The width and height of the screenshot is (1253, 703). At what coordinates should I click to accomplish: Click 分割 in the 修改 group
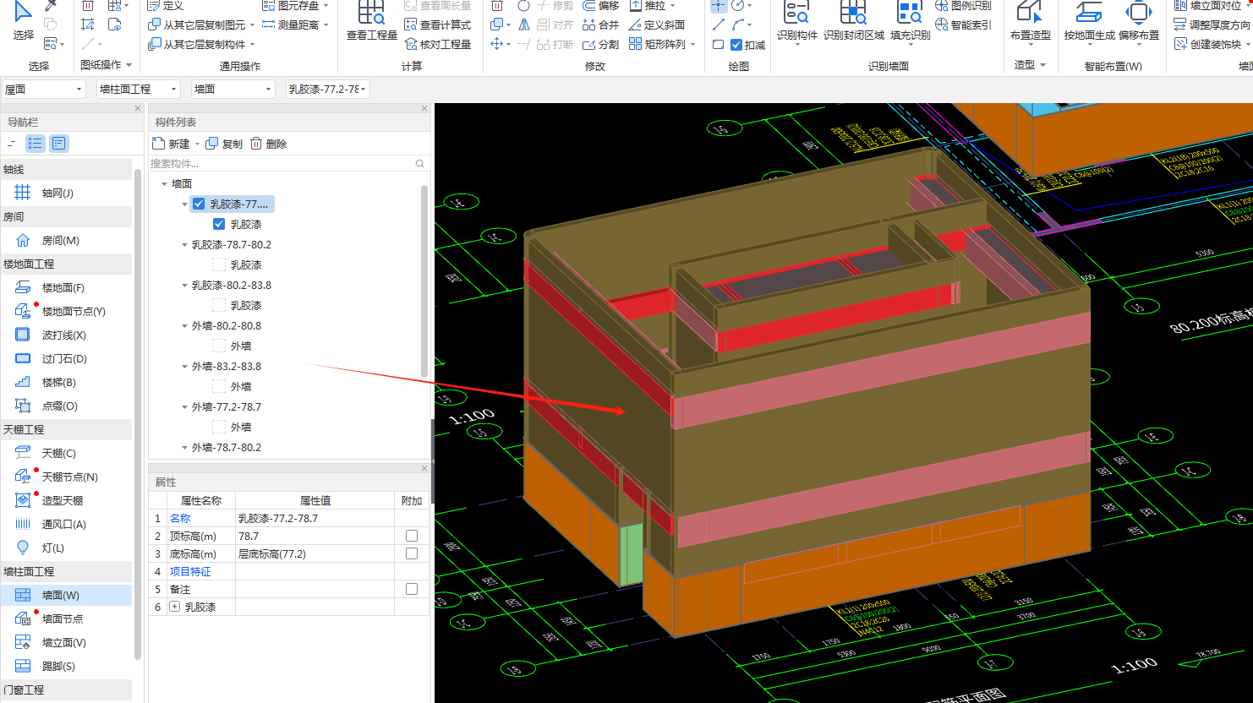click(x=600, y=44)
